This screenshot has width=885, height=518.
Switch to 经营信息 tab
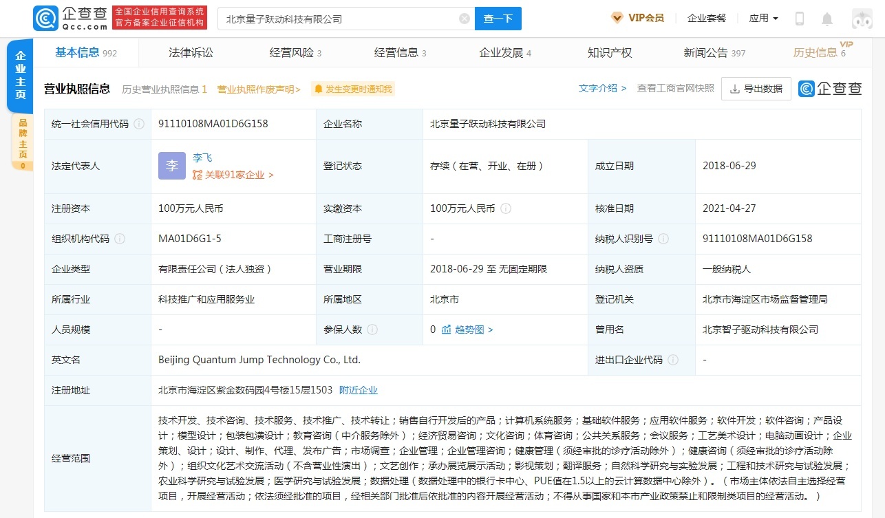point(400,52)
